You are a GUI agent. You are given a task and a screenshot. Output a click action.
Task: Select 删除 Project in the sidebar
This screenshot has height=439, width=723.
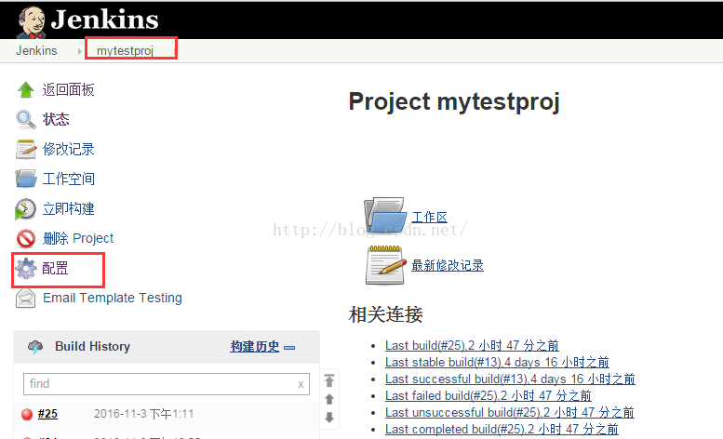click(x=78, y=238)
